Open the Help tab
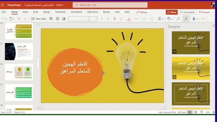 pos(127,12)
